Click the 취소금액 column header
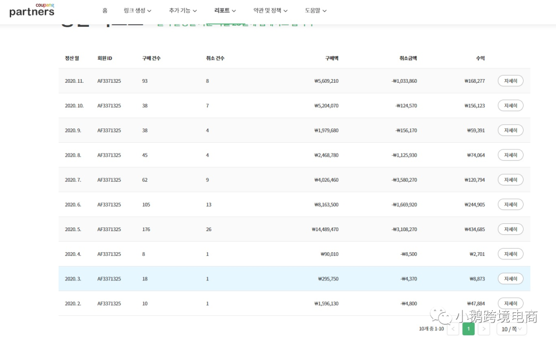This screenshot has height=341, width=556. coord(408,58)
